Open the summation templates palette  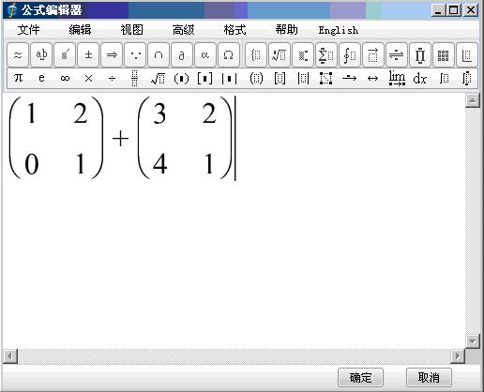pos(325,55)
